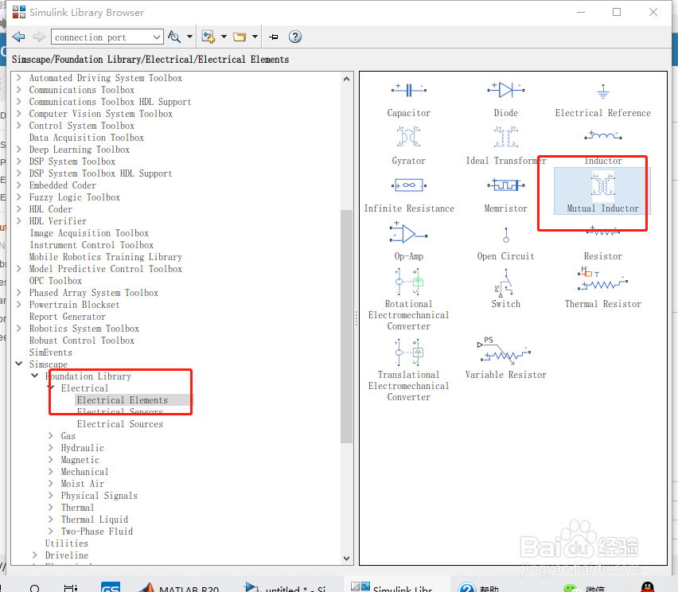Screen dimensions: 678x592
Task: Select Gas library tree entry
Action: point(68,436)
